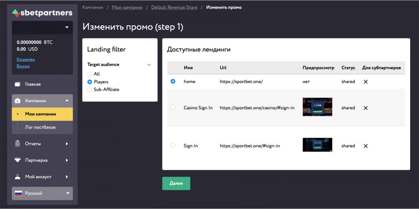
Task: Click the home landing name
Action: (189, 82)
